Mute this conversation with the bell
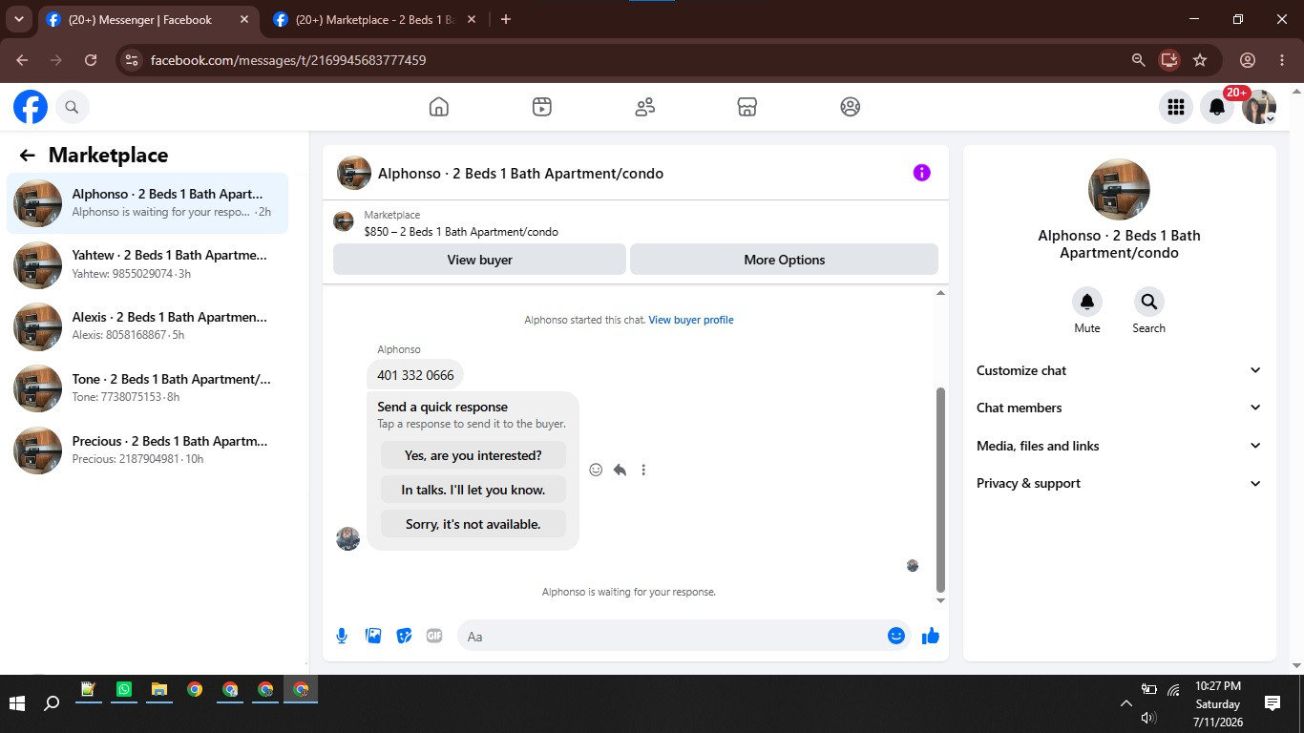The height and width of the screenshot is (733, 1304). tap(1086, 302)
